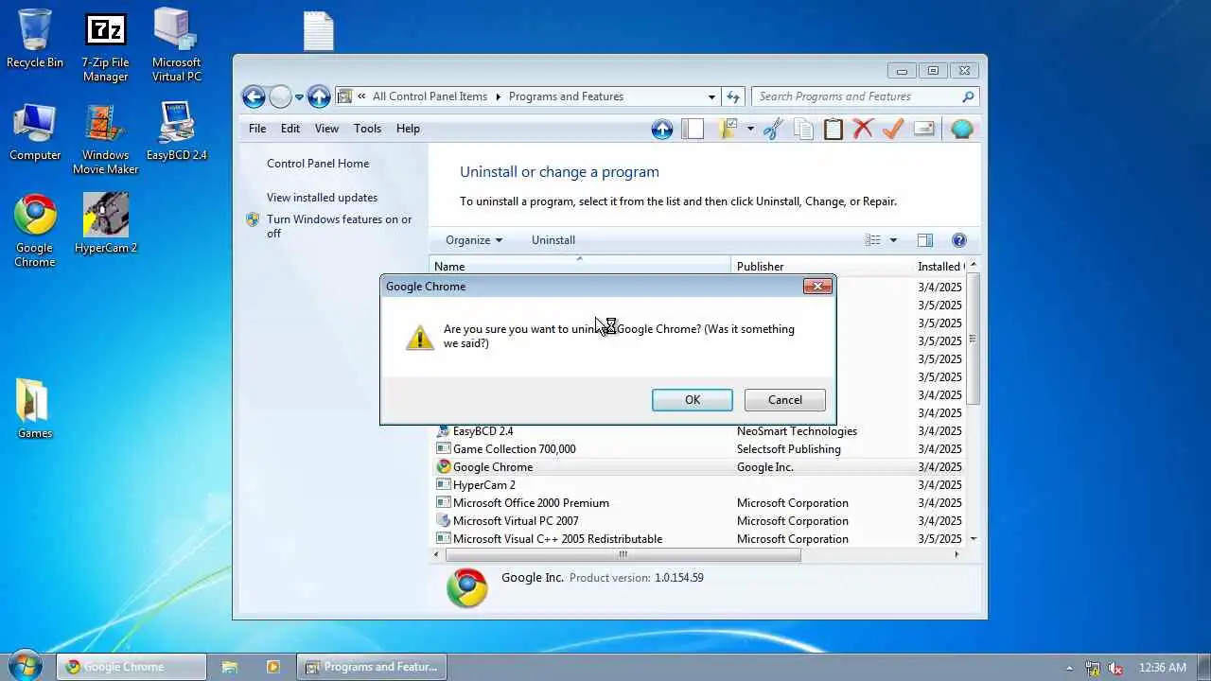
Task: Toggle the preview pane icon
Action: [925, 240]
